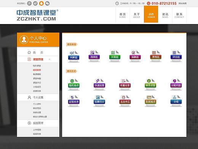Open the WeChat social icon
This screenshot has height=149, width=198.
click(x=48, y=3)
